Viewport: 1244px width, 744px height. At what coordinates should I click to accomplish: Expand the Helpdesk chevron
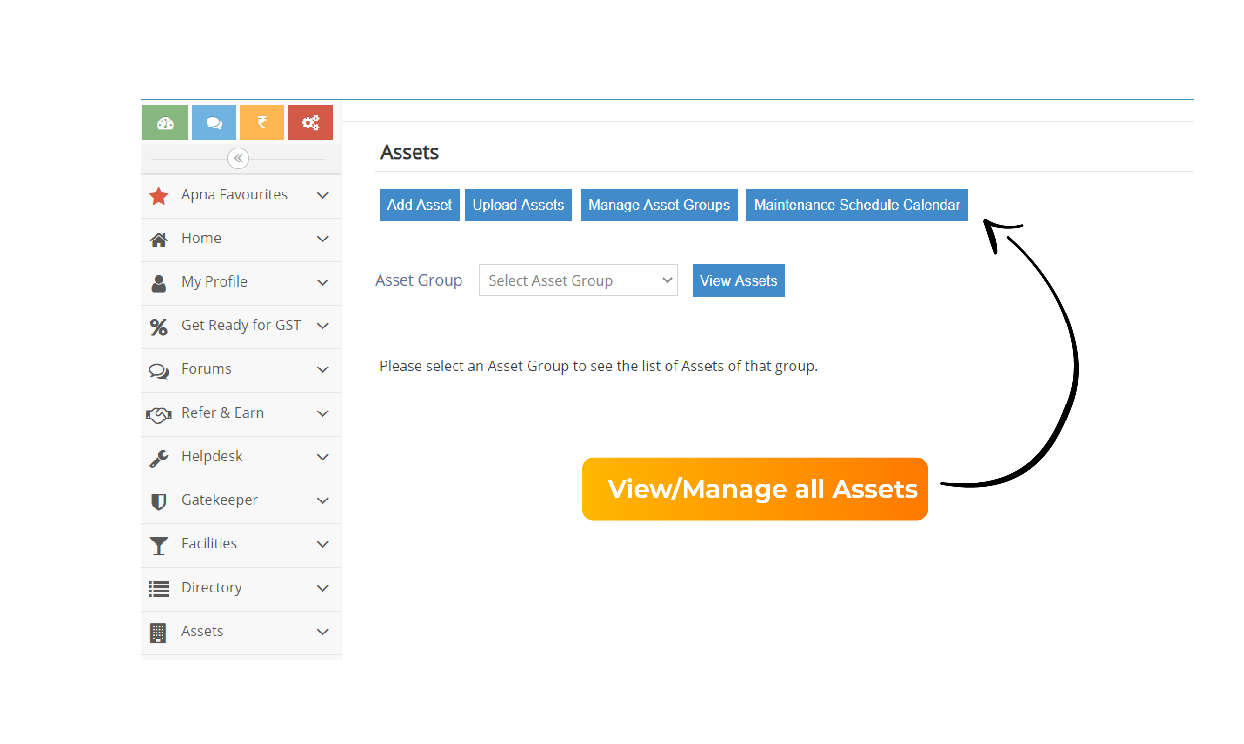point(323,457)
